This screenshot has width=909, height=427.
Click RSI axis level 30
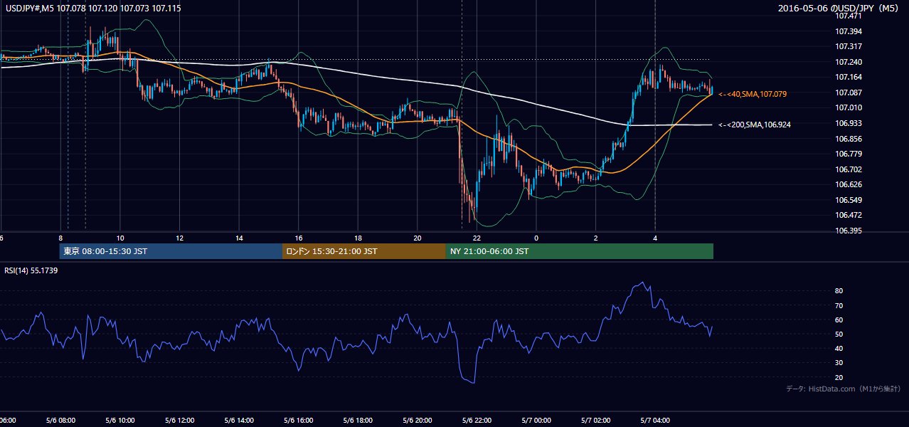click(839, 363)
